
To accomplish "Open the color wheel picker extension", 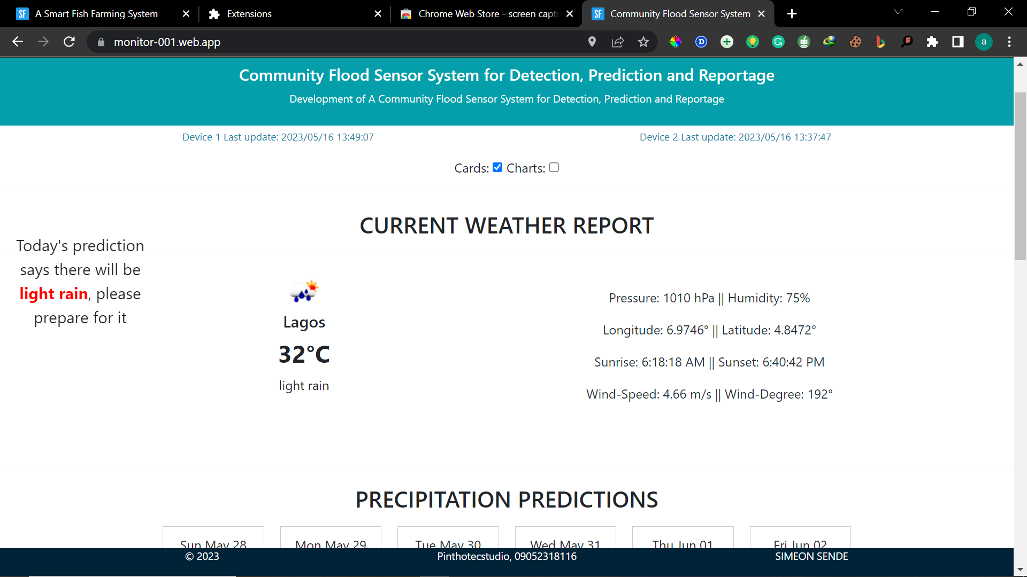I will [676, 42].
